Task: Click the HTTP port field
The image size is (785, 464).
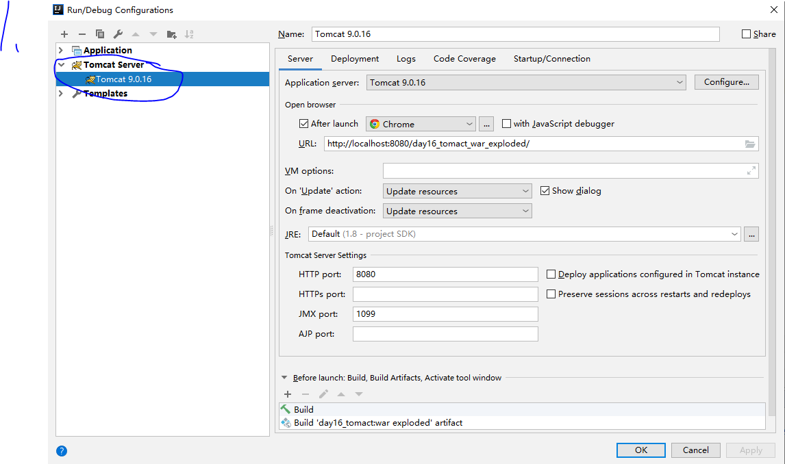Action: pos(445,274)
